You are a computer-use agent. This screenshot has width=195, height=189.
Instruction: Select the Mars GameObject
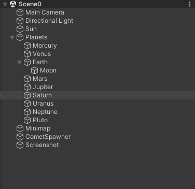coord(40,79)
